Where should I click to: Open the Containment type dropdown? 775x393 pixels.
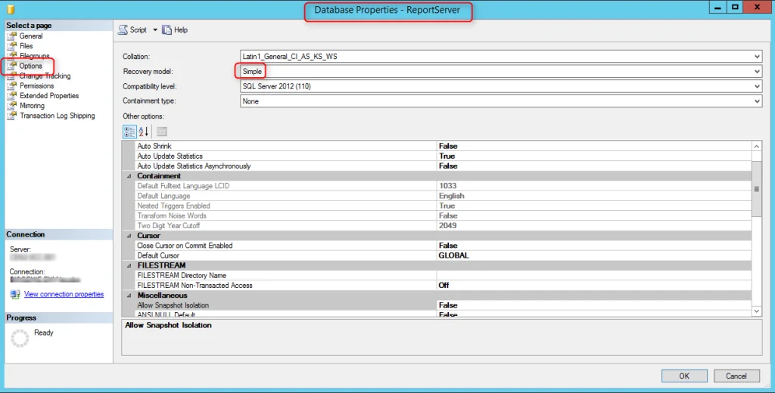point(757,101)
